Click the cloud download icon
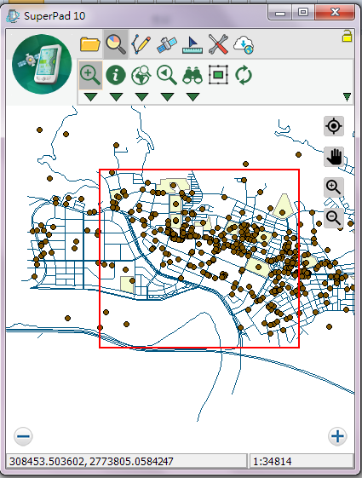This screenshot has height=478, width=362. (244, 45)
